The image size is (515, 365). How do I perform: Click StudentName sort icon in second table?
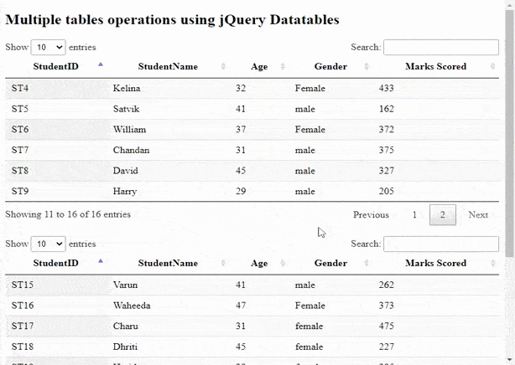[x=223, y=263]
